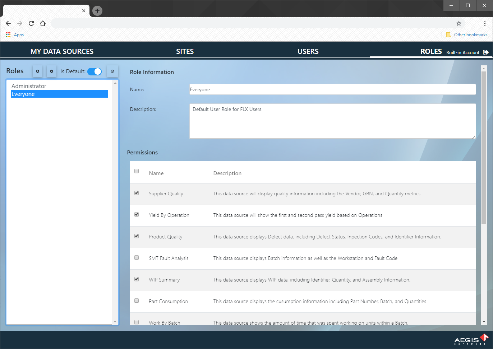Open a new browser tab
The image size is (493, 349).
tap(97, 11)
